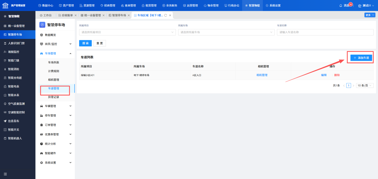Image resolution: width=378 pixels, height=179 pixels.
Task: Expand the parking 系统设置 submenu
Action: [x=55, y=163]
